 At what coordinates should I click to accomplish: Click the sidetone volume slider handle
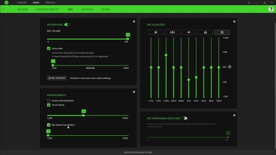coord(228,137)
